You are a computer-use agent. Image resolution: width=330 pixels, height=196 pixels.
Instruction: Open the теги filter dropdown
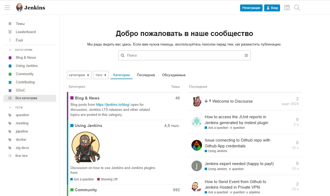(x=101, y=75)
